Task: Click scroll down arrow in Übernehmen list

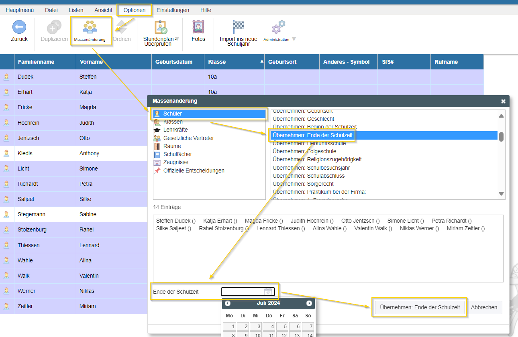Action: (501, 194)
